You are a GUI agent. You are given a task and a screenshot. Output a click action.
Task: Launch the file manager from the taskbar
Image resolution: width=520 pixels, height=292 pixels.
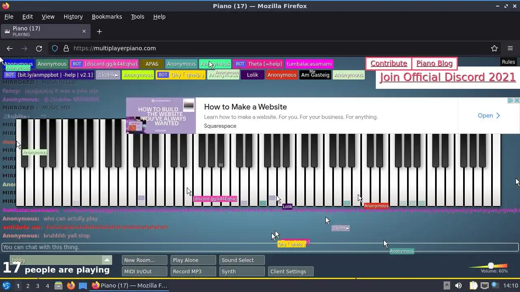[58, 286]
